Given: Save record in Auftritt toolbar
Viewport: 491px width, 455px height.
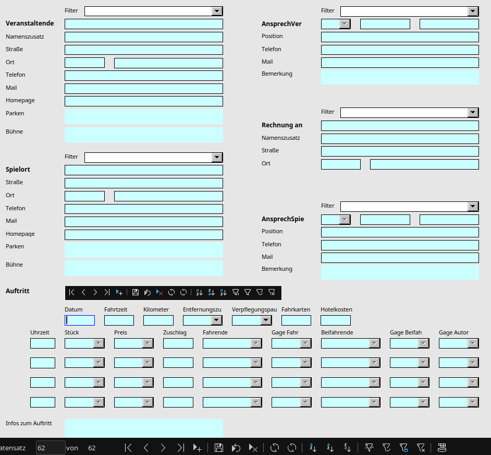Looking at the screenshot, I should click(136, 293).
